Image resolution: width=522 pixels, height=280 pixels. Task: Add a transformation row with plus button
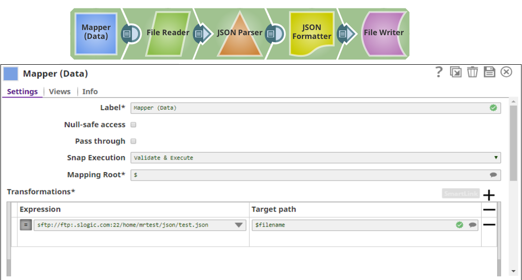pos(489,195)
